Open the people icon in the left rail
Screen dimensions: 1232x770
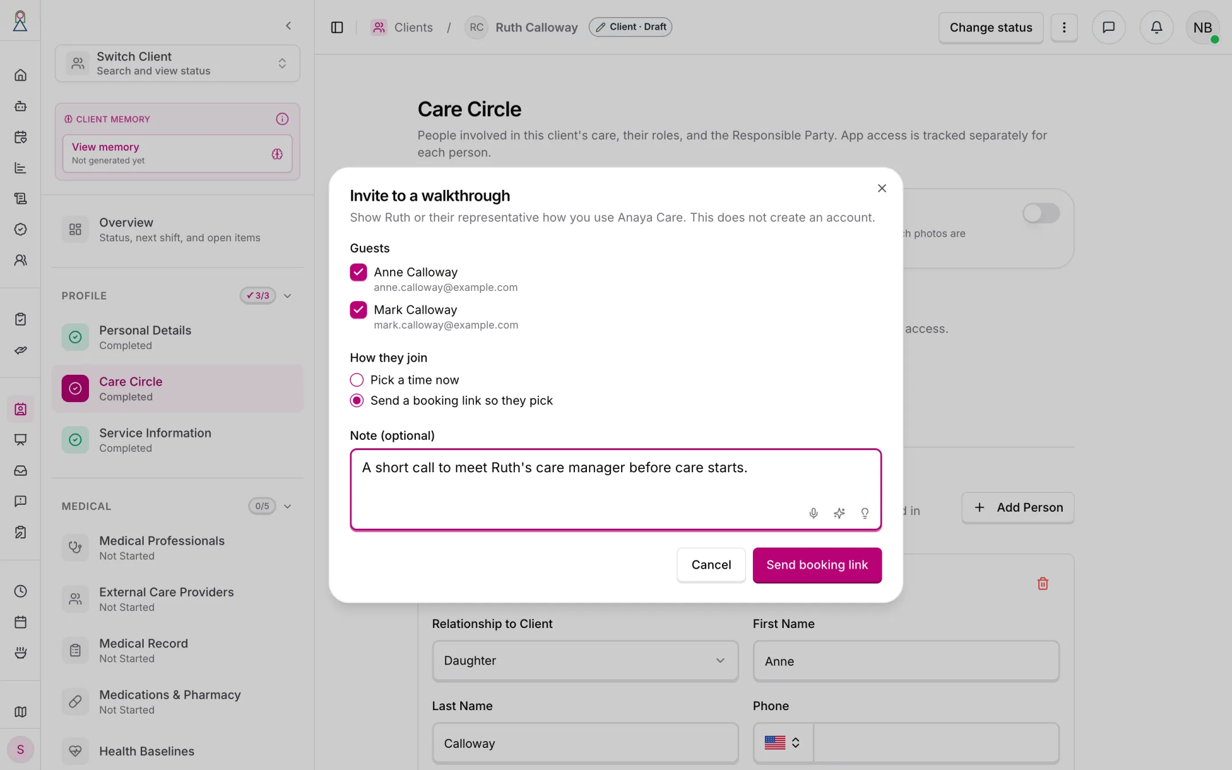pyautogui.click(x=21, y=260)
